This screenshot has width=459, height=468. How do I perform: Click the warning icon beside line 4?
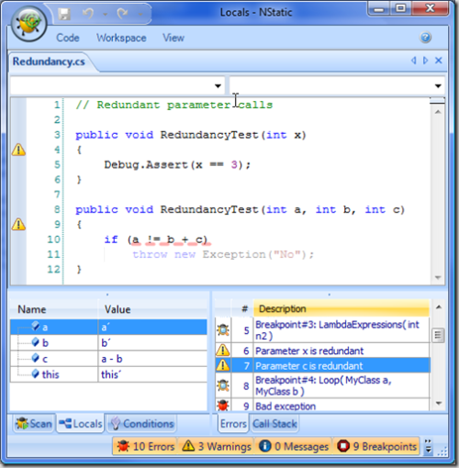point(18,150)
